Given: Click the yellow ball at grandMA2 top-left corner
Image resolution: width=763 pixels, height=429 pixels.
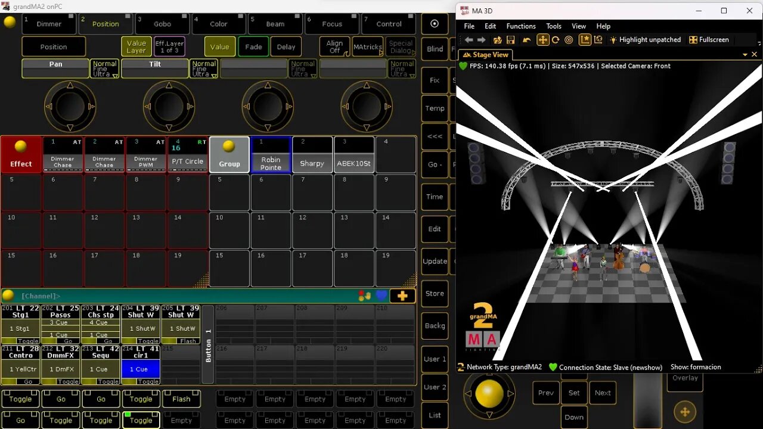Looking at the screenshot, I should 10,22.
